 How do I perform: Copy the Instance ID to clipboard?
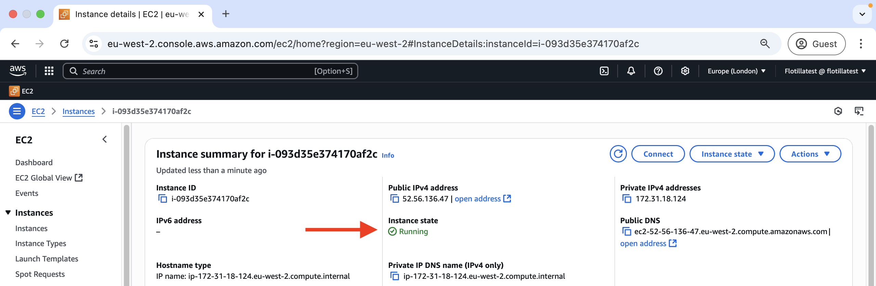(163, 199)
